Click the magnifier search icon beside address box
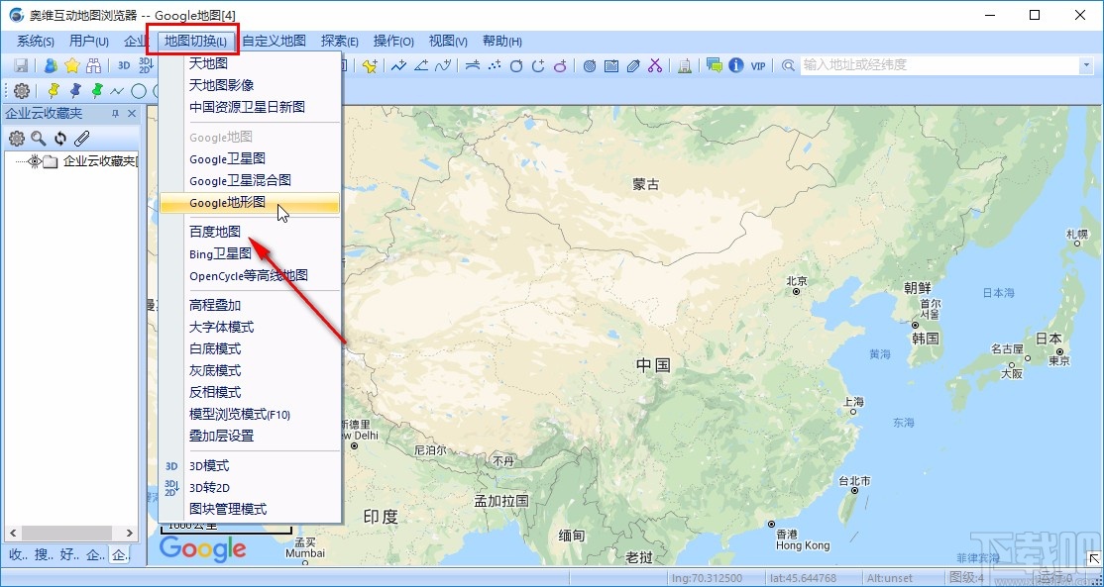1104x587 pixels. (x=788, y=65)
